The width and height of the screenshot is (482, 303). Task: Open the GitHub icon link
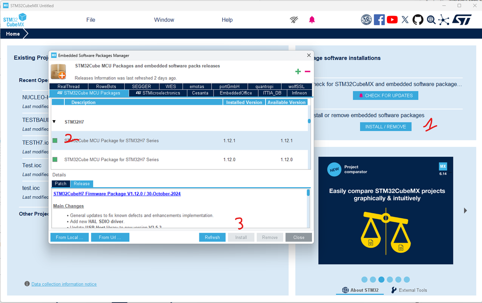pos(418,20)
